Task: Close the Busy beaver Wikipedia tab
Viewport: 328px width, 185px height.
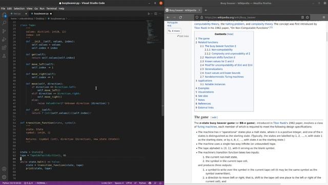Action: pos(199,10)
